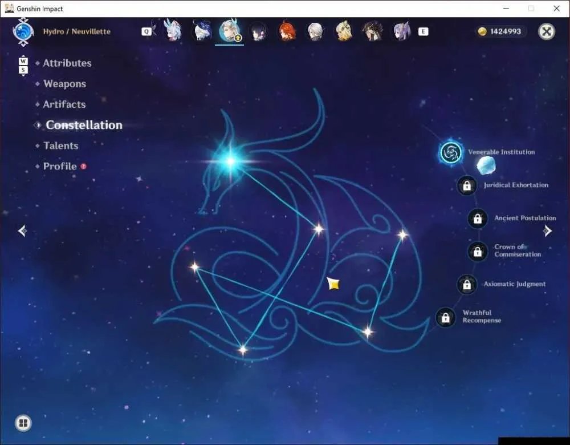Select the dark brown-haired character portrait
Screen dimensions: 570x445
click(372, 31)
